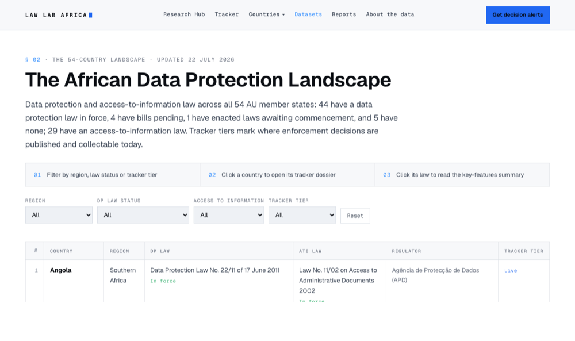Reset all the table filters
The height and width of the screenshot is (341, 575).
pos(355,216)
